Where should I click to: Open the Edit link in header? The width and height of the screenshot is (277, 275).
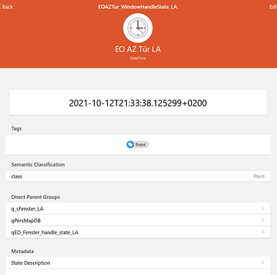click(273, 7)
